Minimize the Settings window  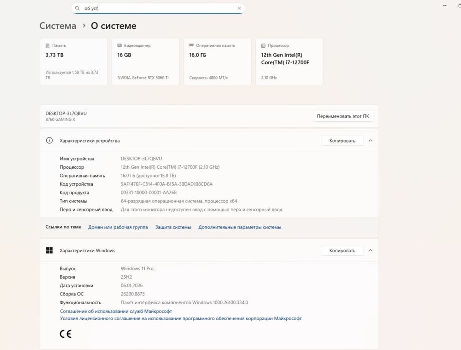pyautogui.click(x=445, y=5)
